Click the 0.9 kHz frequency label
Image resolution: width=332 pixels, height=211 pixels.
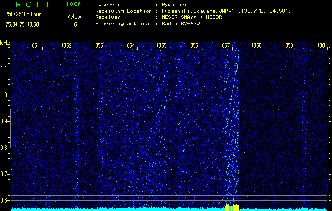4,121
